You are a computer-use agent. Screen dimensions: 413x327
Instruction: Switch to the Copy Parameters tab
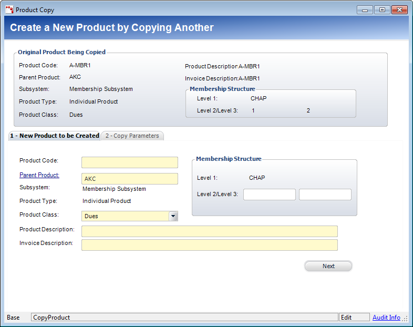point(132,136)
